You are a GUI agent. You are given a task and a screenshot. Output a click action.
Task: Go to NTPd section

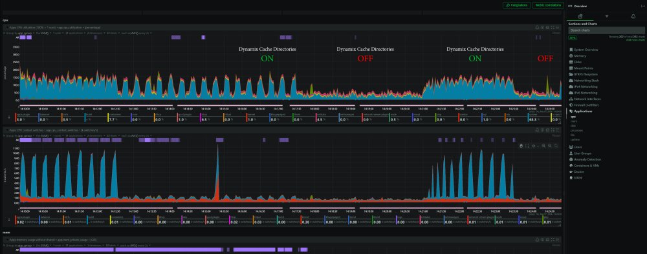tap(578, 177)
